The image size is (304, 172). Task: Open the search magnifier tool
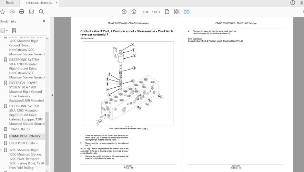point(42,12)
